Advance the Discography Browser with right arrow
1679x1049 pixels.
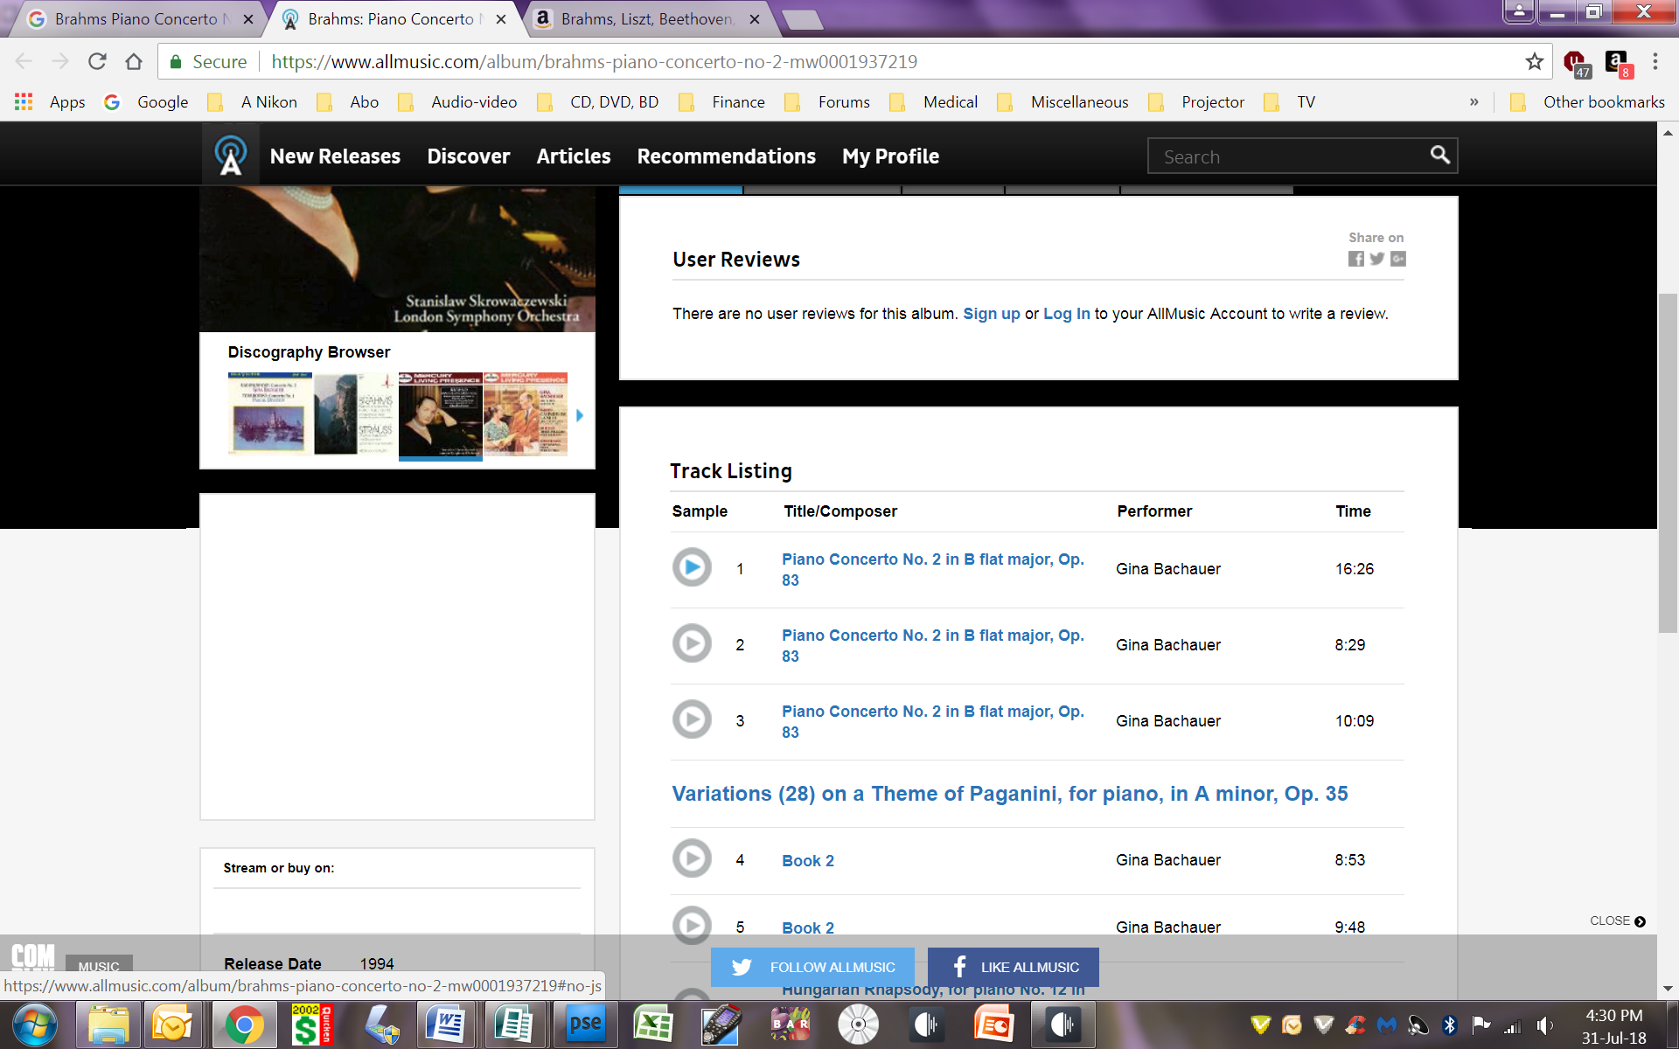[579, 415]
